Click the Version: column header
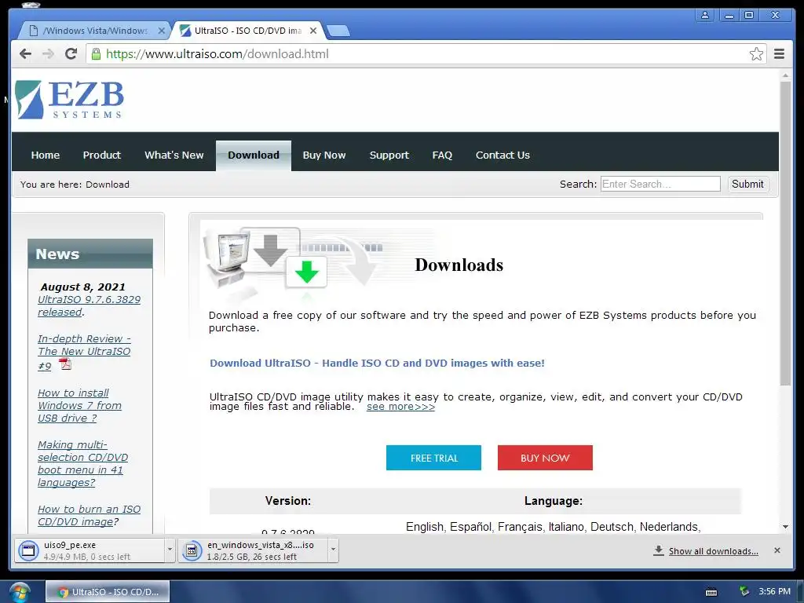Viewport: 804px width, 603px height. [287, 501]
